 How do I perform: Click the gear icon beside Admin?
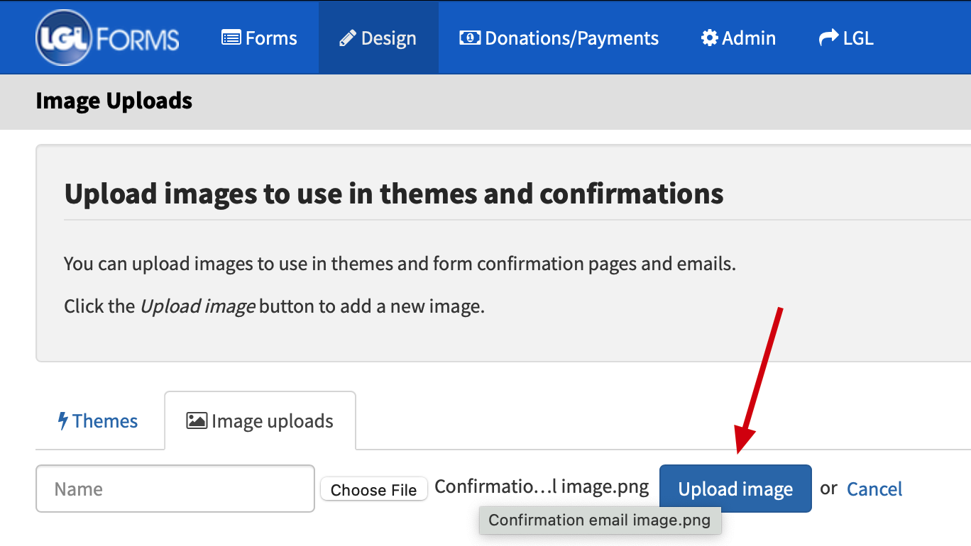click(x=709, y=38)
